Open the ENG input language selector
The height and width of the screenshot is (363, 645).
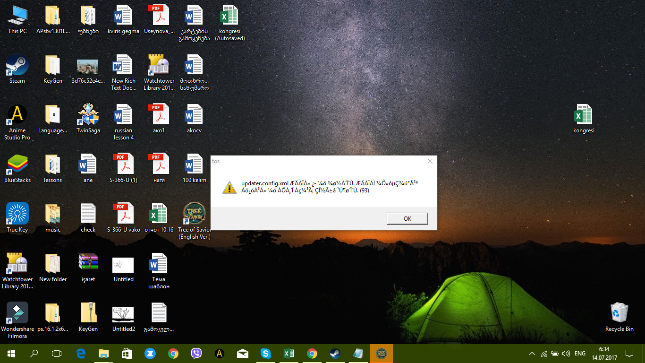[580, 354]
